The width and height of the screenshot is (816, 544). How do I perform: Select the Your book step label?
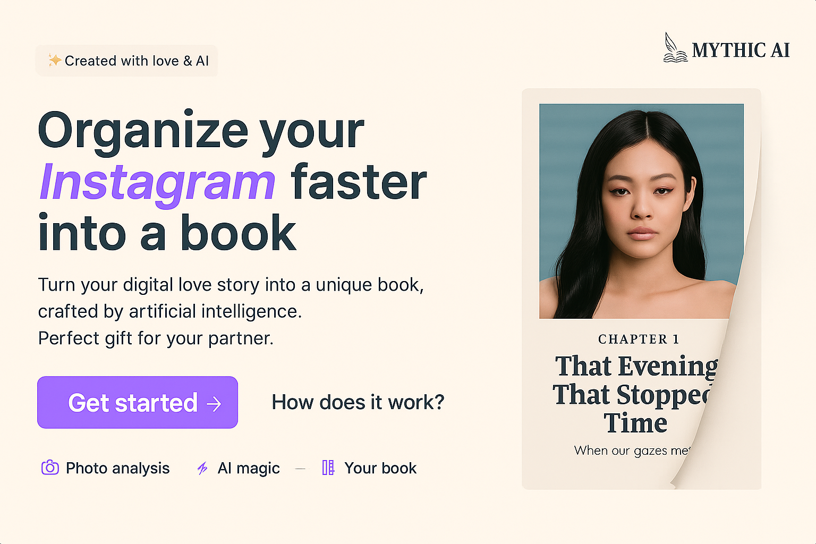click(380, 468)
